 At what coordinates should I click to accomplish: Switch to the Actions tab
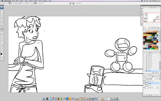coord(150,53)
